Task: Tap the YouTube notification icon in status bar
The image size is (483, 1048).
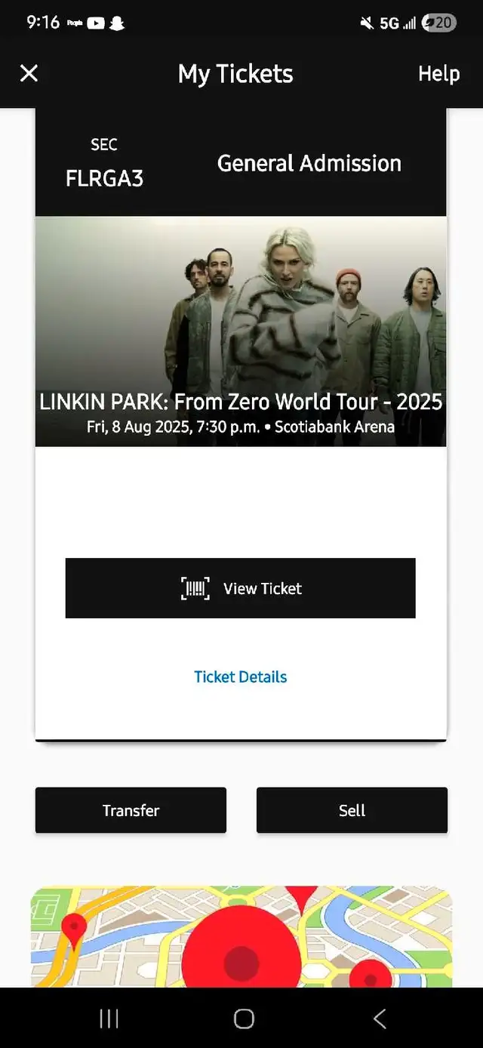Action: (x=96, y=23)
